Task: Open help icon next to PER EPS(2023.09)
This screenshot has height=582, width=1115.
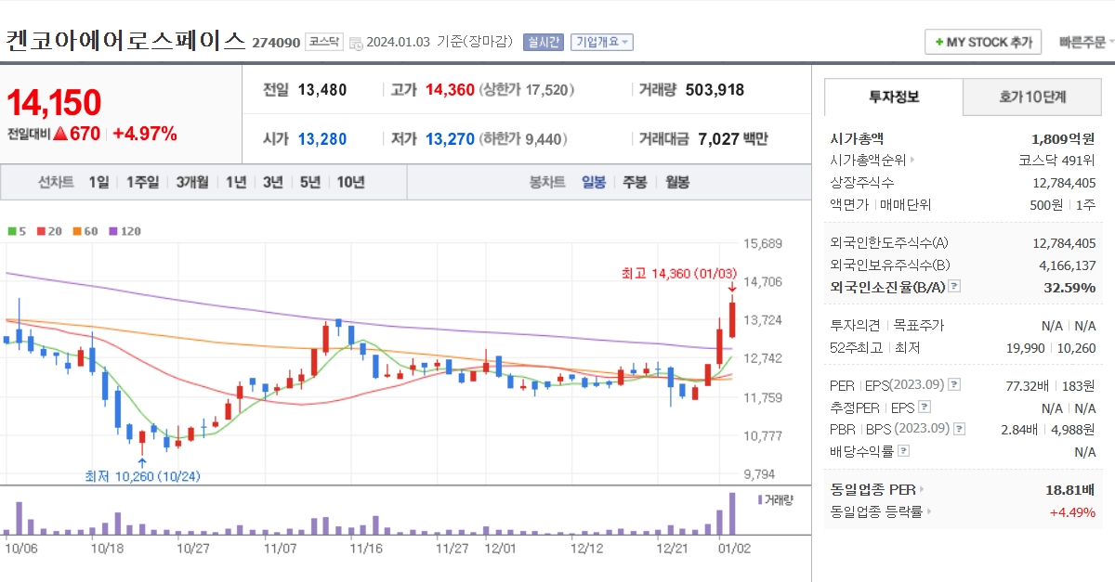Action: 954,384
